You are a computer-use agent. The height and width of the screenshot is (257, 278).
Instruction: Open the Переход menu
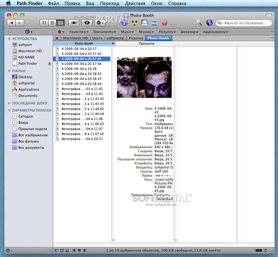[109, 3]
